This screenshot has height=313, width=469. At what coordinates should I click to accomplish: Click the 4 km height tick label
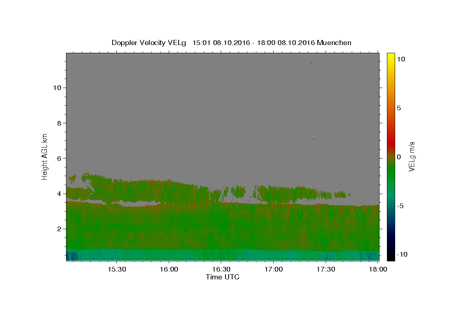click(x=59, y=194)
